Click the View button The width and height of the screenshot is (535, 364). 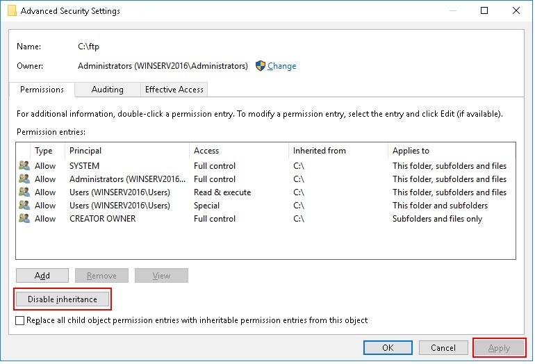pyautogui.click(x=161, y=275)
